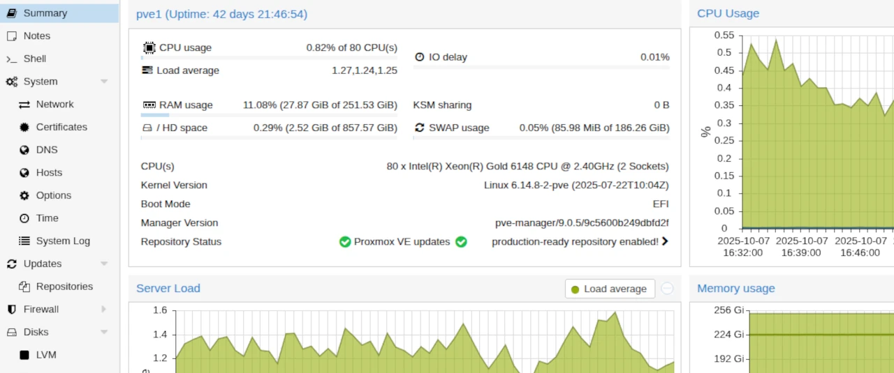Click the RAM usage progress bar

[269, 115]
